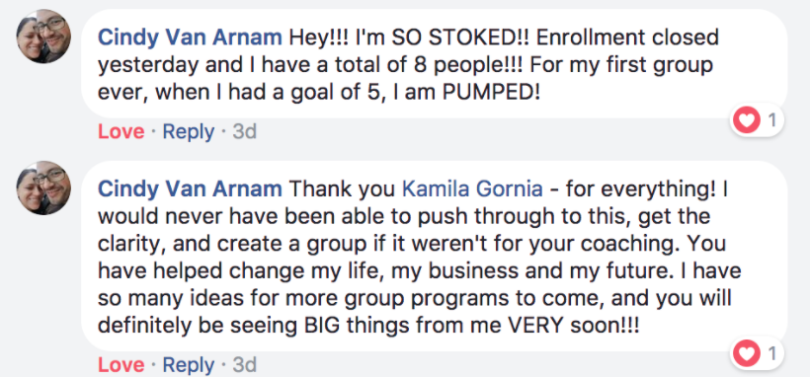Show reaction count on the enrollment comment
Viewport: 810px width, 377px height.
(772, 121)
